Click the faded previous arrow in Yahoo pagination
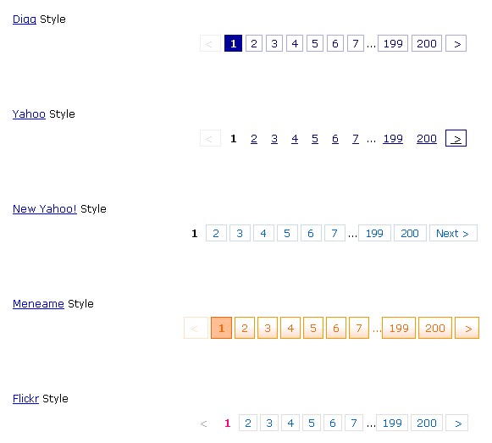The width and height of the screenshot is (492, 443). pos(210,138)
